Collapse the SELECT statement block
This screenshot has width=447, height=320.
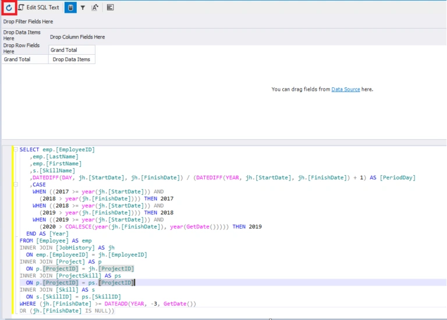pos(16,150)
